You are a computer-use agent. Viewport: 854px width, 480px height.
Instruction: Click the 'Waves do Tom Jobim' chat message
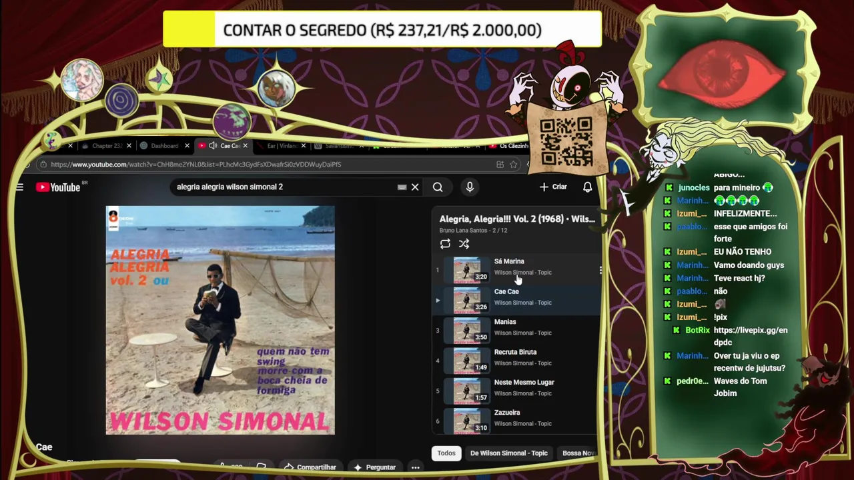[x=741, y=387]
